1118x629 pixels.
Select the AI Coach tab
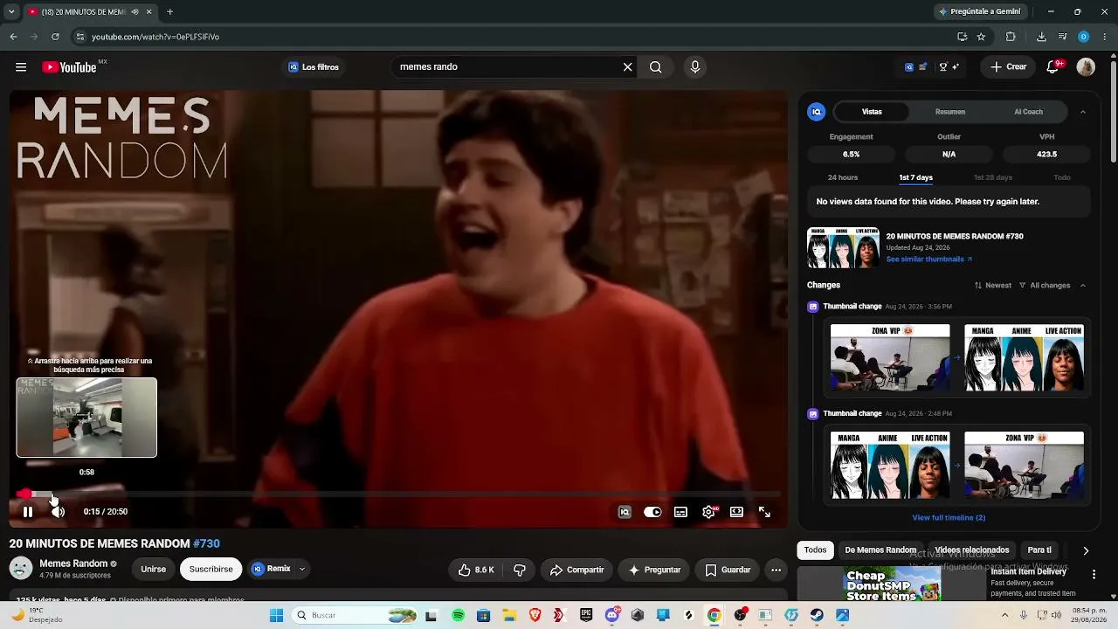coord(1028,112)
